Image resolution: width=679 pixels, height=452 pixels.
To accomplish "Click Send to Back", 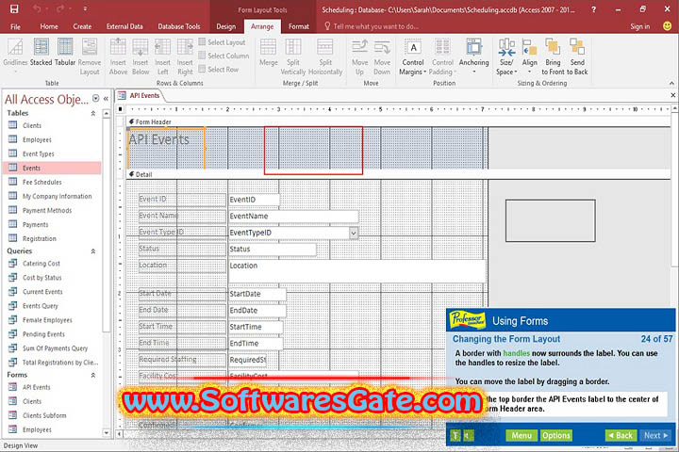I will click(x=577, y=56).
